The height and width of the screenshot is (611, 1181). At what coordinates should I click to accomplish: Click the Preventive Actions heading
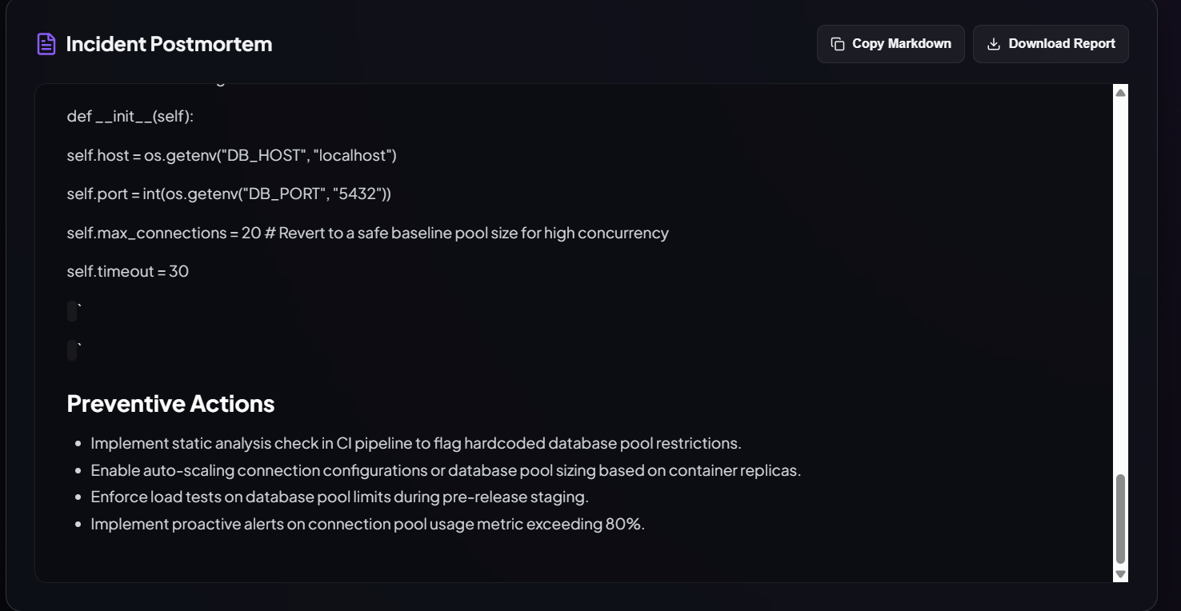(x=170, y=404)
